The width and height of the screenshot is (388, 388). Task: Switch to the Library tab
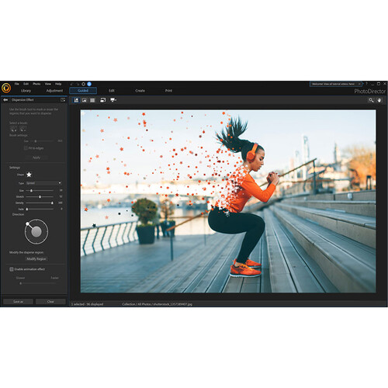pos(26,91)
